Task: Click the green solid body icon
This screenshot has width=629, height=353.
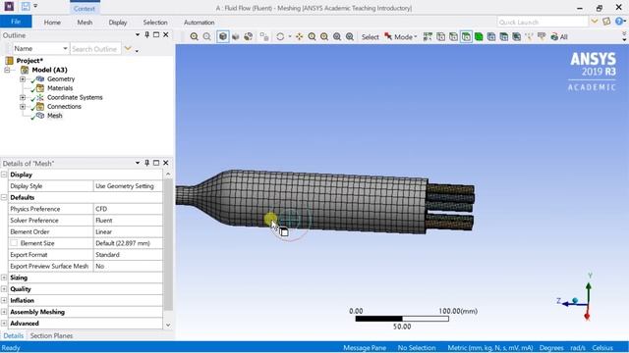Action: point(479,37)
